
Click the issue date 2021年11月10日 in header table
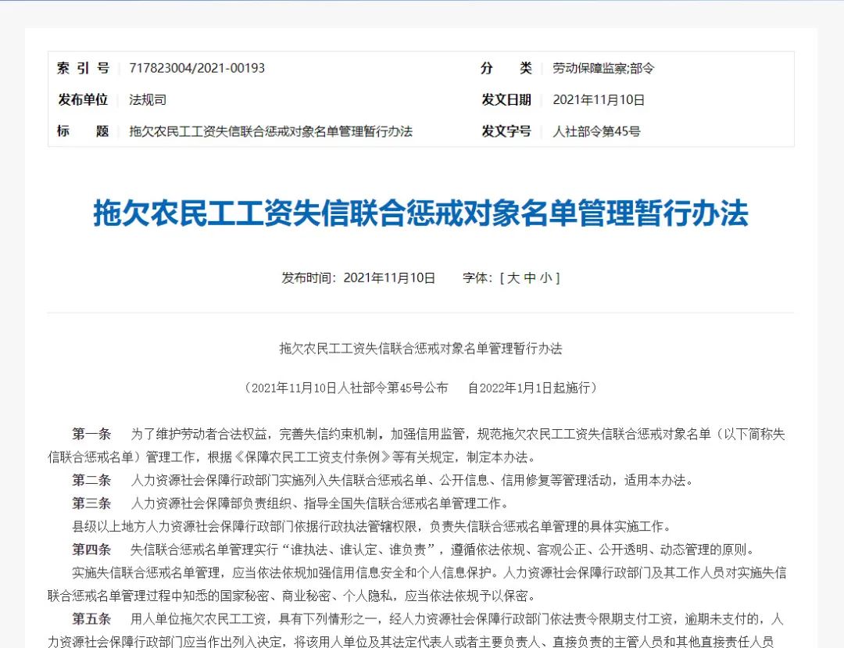coord(599,99)
